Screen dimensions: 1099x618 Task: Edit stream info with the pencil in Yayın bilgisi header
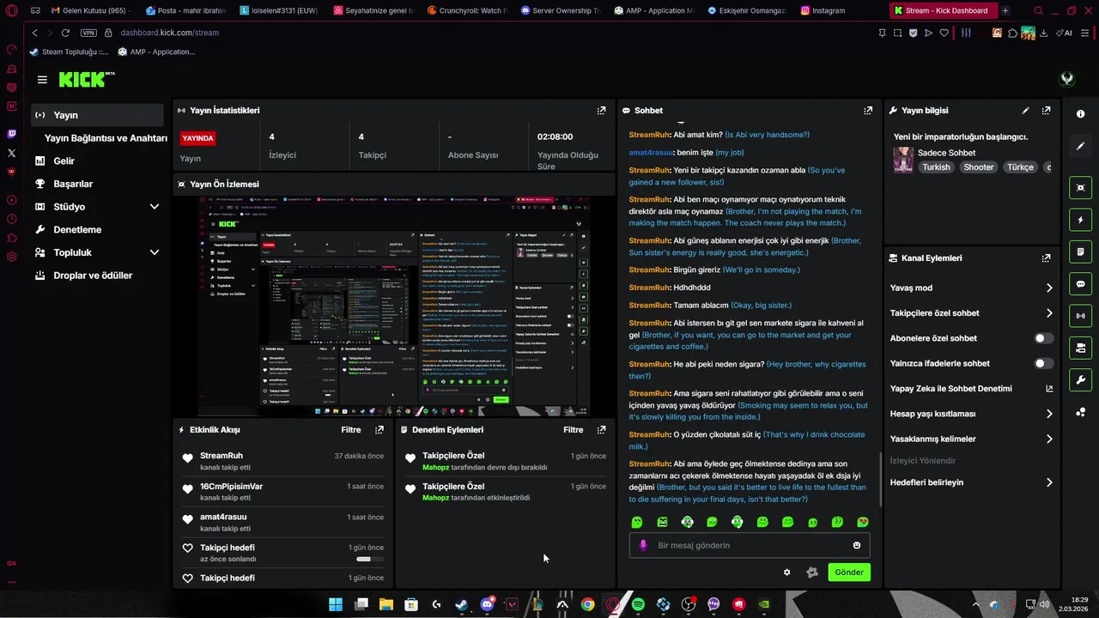click(1025, 111)
